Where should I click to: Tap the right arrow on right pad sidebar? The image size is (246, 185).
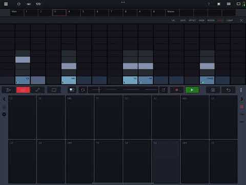[242, 99]
